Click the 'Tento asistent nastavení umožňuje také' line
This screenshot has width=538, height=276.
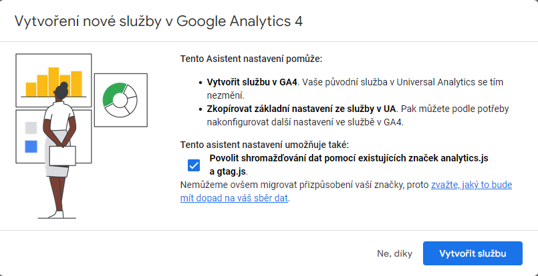tap(265, 145)
